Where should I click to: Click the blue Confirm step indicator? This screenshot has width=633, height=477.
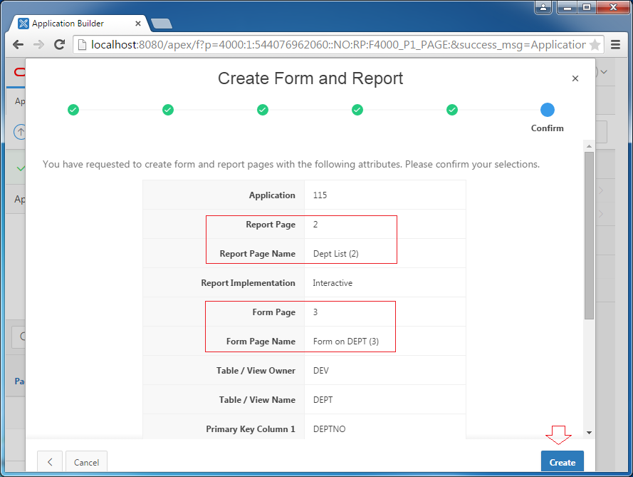(x=548, y=110)
